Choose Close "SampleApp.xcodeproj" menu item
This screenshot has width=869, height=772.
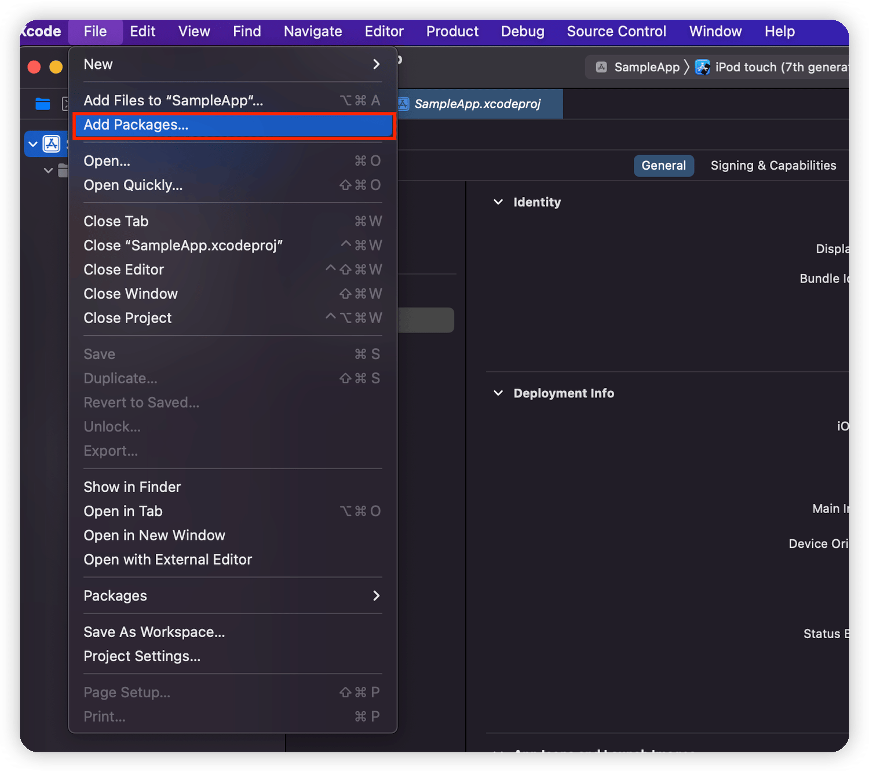click(233, 246)
